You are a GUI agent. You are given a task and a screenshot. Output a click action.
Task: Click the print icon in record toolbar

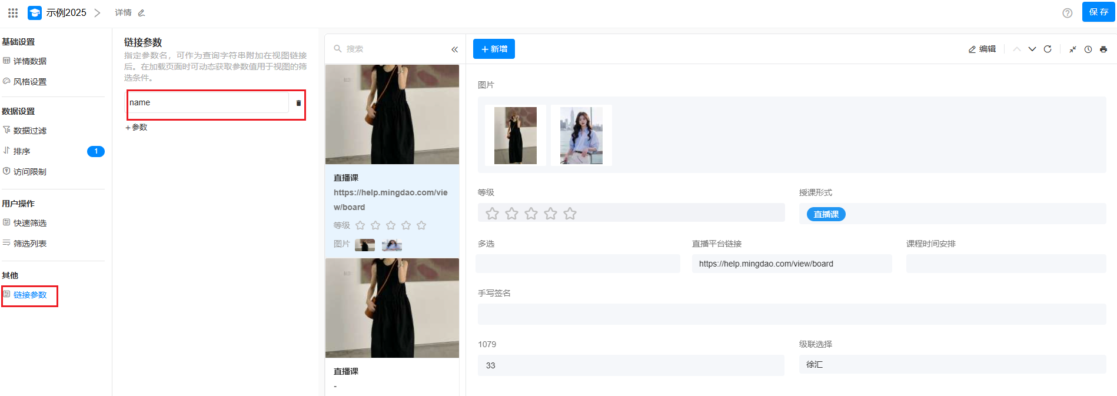1103,49
